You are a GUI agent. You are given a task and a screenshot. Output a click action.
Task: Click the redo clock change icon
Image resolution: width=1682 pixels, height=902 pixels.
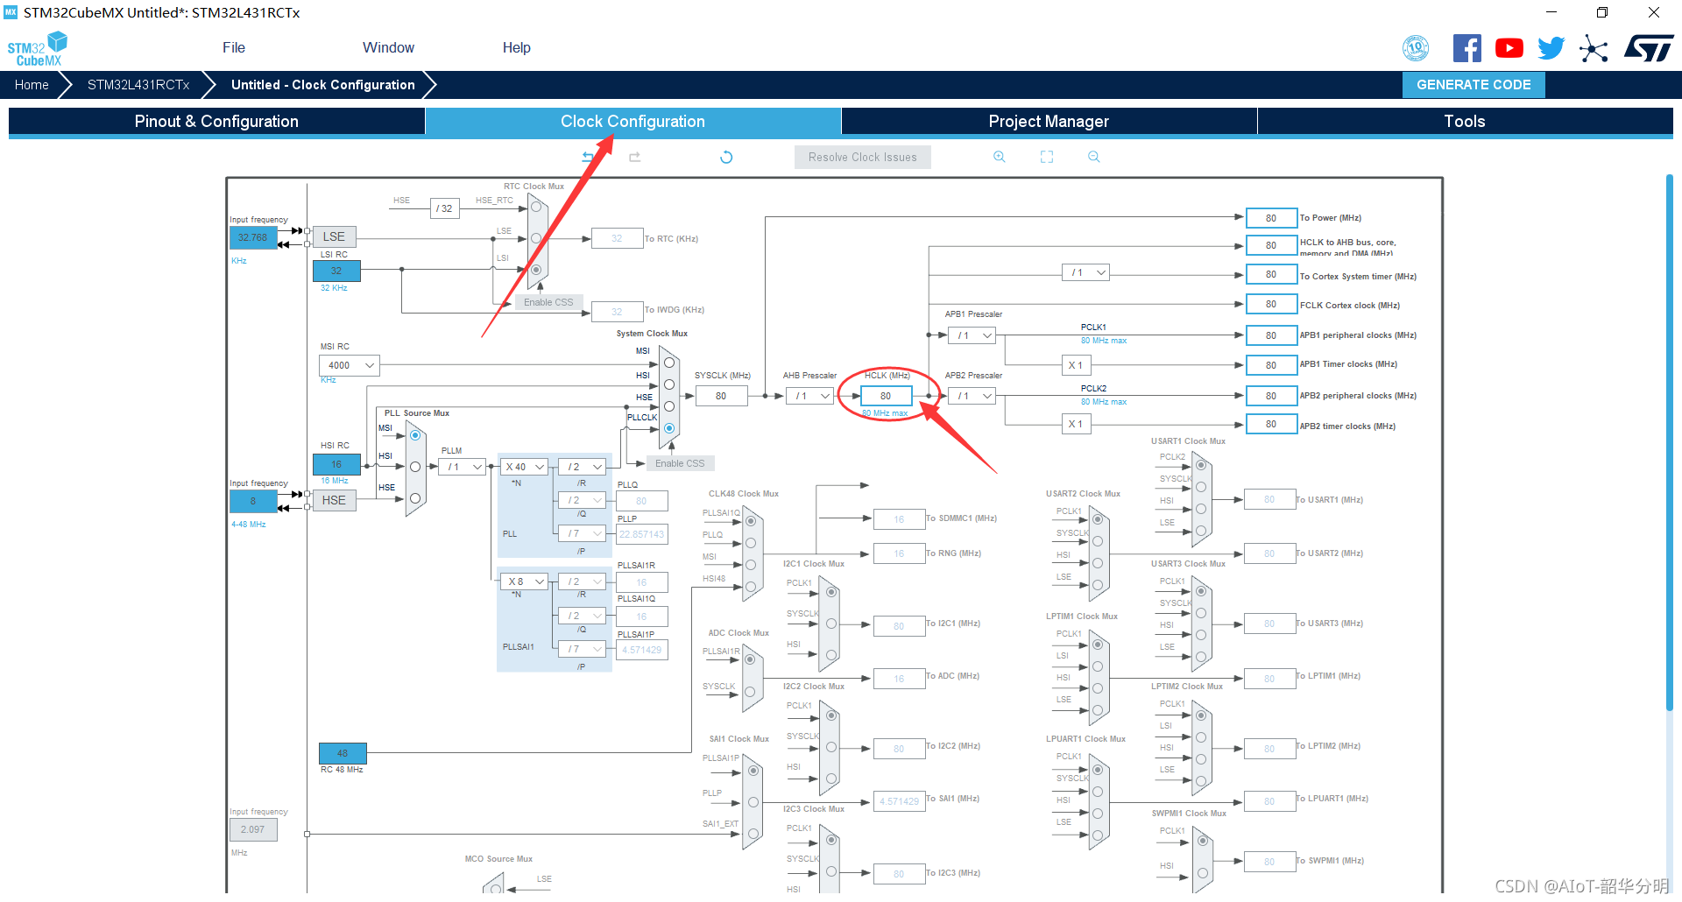click(635, 157)
